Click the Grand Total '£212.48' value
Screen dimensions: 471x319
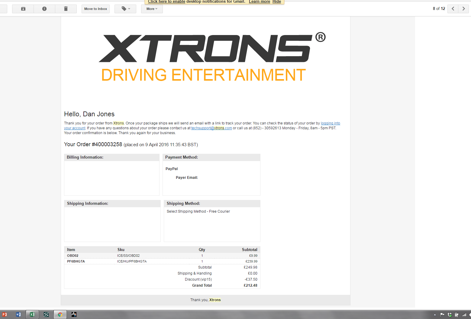click(x=250, y=285)
